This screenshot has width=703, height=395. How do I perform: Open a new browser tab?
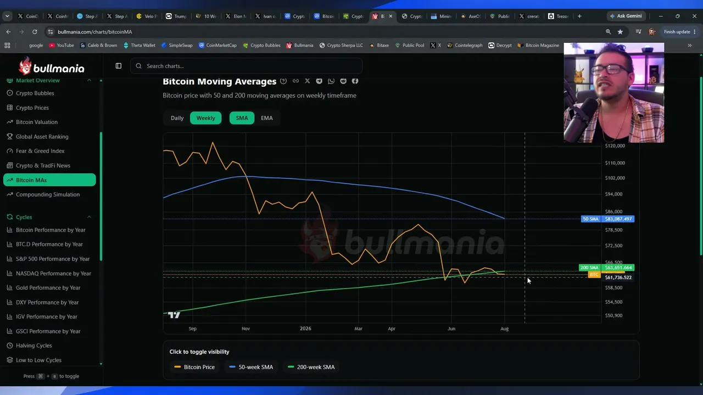(x=579, y=16)
